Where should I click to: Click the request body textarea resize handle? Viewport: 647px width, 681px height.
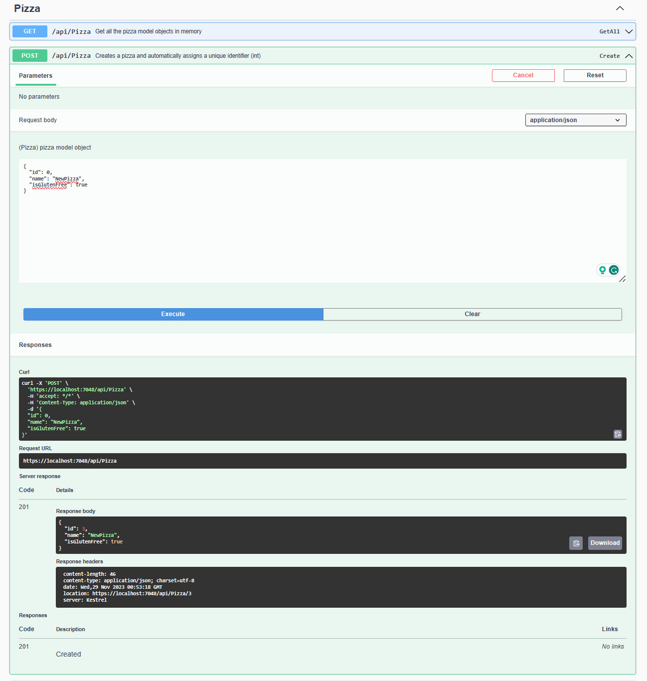[x=623, y=279]
